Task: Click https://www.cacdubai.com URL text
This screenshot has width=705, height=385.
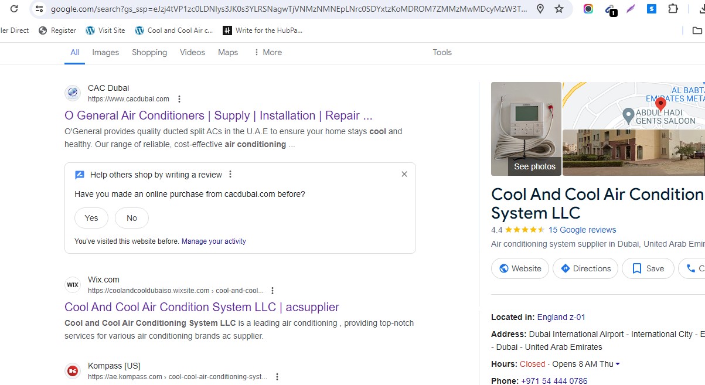Action: tap(128, 99)
